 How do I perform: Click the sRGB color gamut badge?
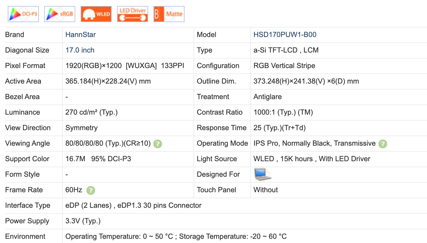59,14
